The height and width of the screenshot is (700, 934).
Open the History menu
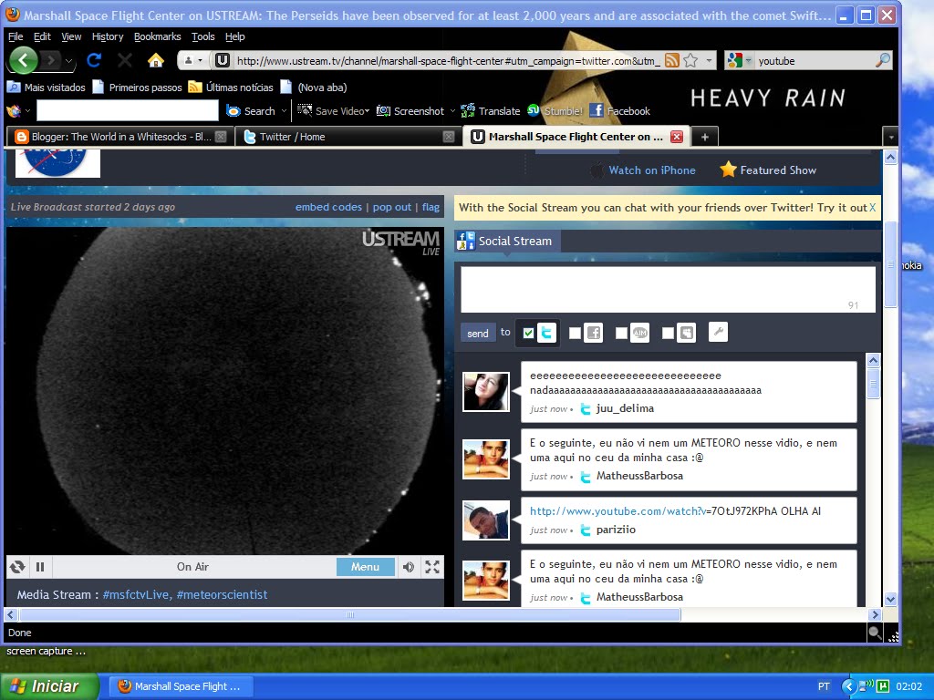coord(108,36)
